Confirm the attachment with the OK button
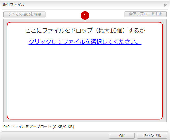The height and width of the screenshot is (140, 170). (122, 136)
